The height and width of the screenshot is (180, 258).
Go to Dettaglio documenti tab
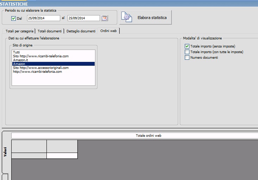(x=81, y=31)
